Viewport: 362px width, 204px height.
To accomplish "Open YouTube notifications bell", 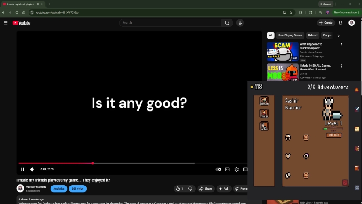I will pyautogui.click(x=340, y=23).
